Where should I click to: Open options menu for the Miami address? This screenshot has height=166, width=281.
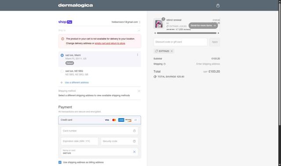coord(138,55)
